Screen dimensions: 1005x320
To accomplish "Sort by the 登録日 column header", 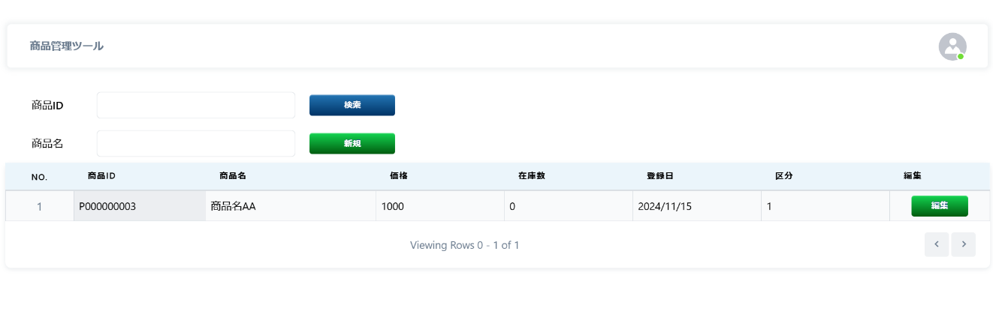I will pyautogui.click(x=660, y=176).
